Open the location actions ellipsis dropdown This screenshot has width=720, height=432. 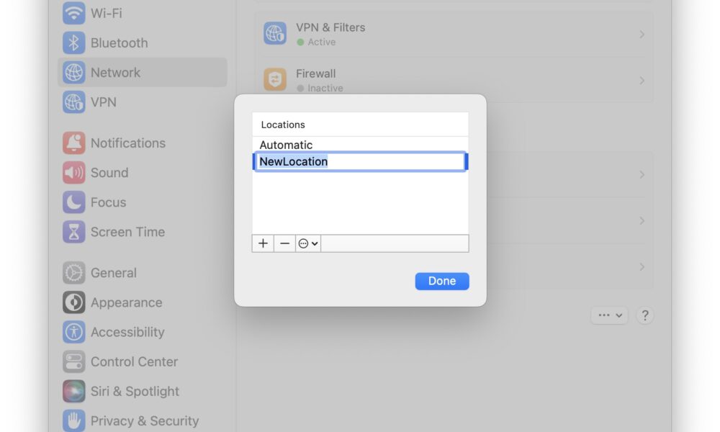pos(308,243)
